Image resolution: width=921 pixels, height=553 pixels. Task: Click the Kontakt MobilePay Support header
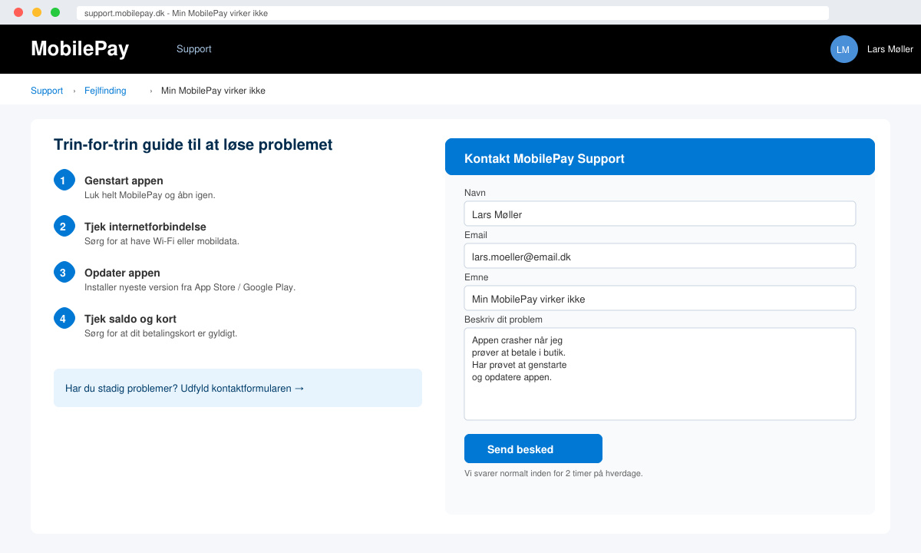pos(660,157)
